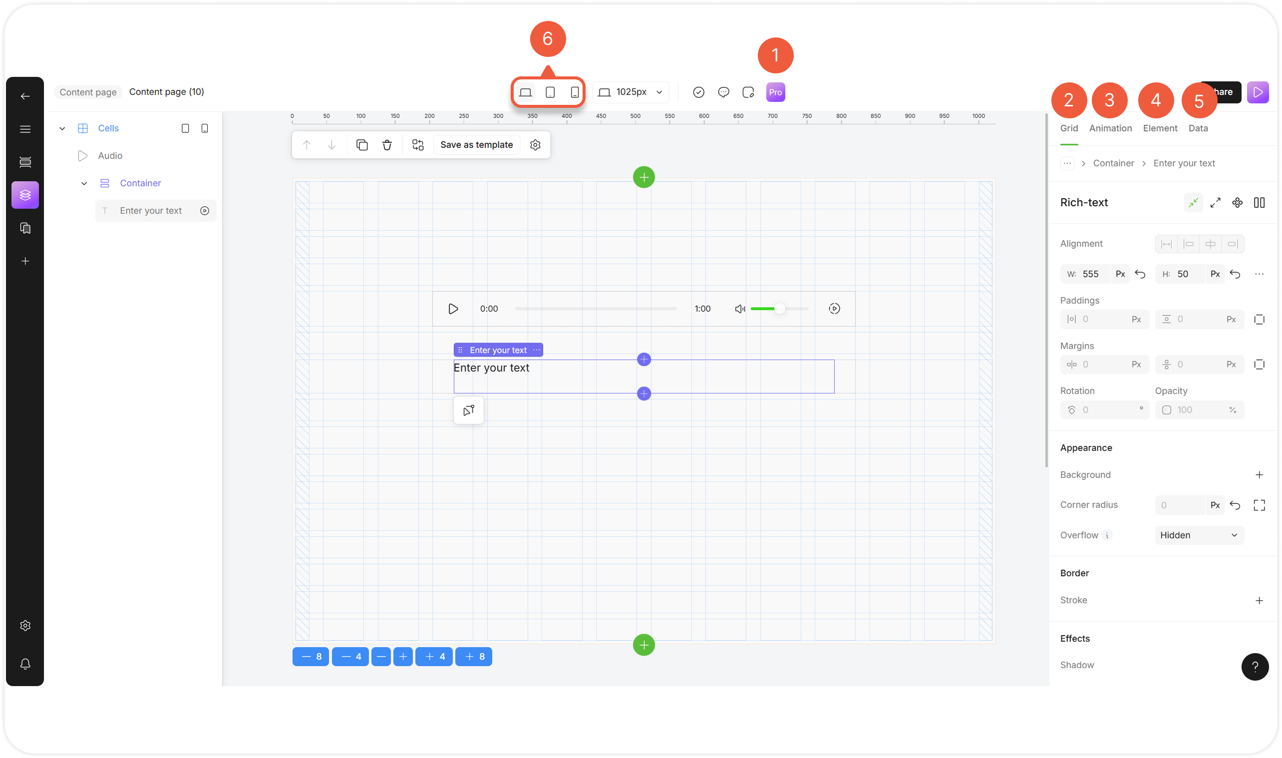1282x758 pixels.
Task: Switch to the Animation tab
Action: pyautogui.click(x=1110, y=128)
